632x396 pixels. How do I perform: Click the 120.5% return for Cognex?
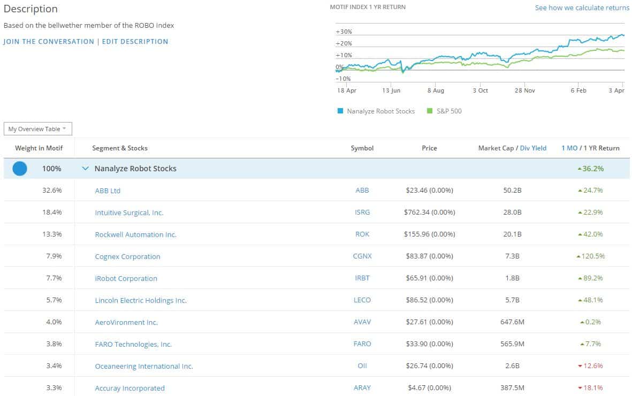click(x=591, y=256)
